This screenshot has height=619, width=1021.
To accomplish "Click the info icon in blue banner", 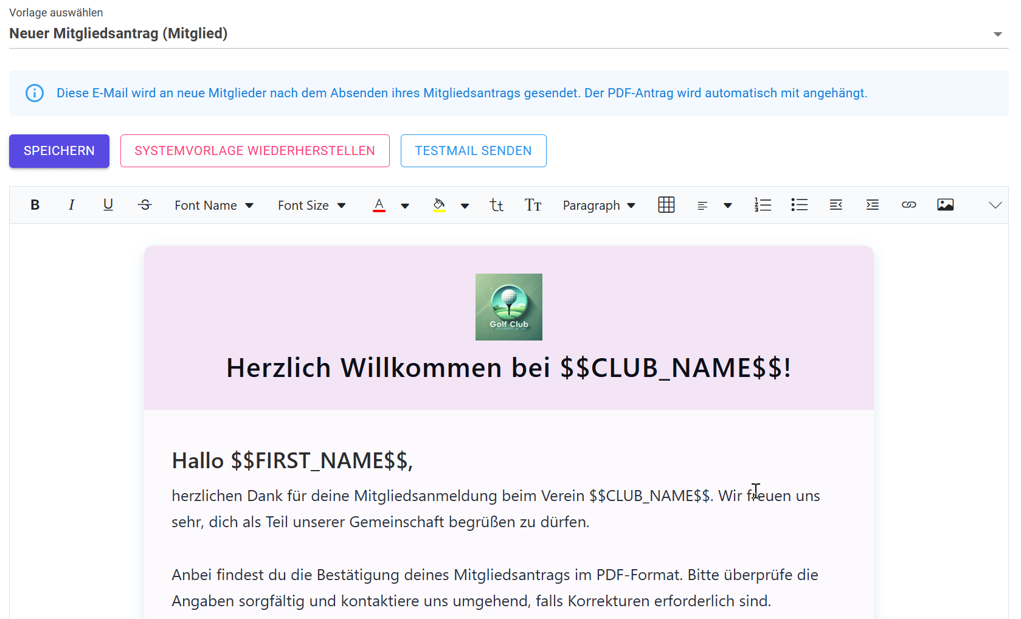I will pos(35,93).
